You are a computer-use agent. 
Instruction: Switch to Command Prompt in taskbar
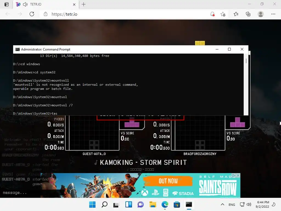click(x=189, y=204)
